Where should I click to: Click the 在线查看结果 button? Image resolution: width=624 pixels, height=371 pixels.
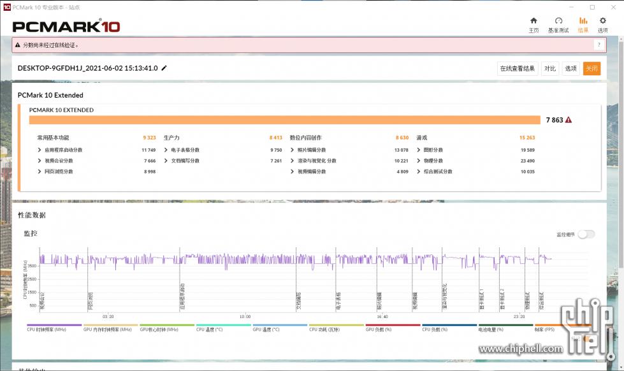click(517, 69)
